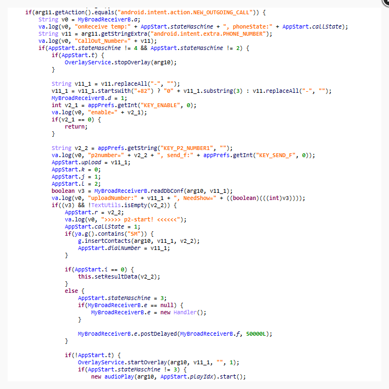Click OverlayService.startOverlay call
This screenshot has width=389, height=389.
158,363
